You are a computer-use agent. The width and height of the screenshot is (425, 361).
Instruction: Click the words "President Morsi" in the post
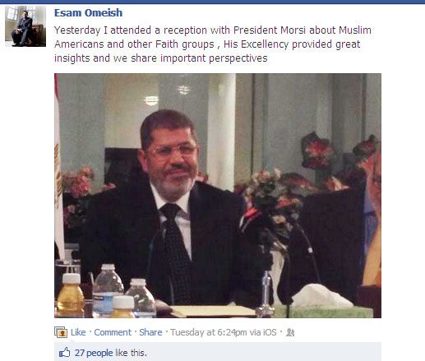click(270, 30)
